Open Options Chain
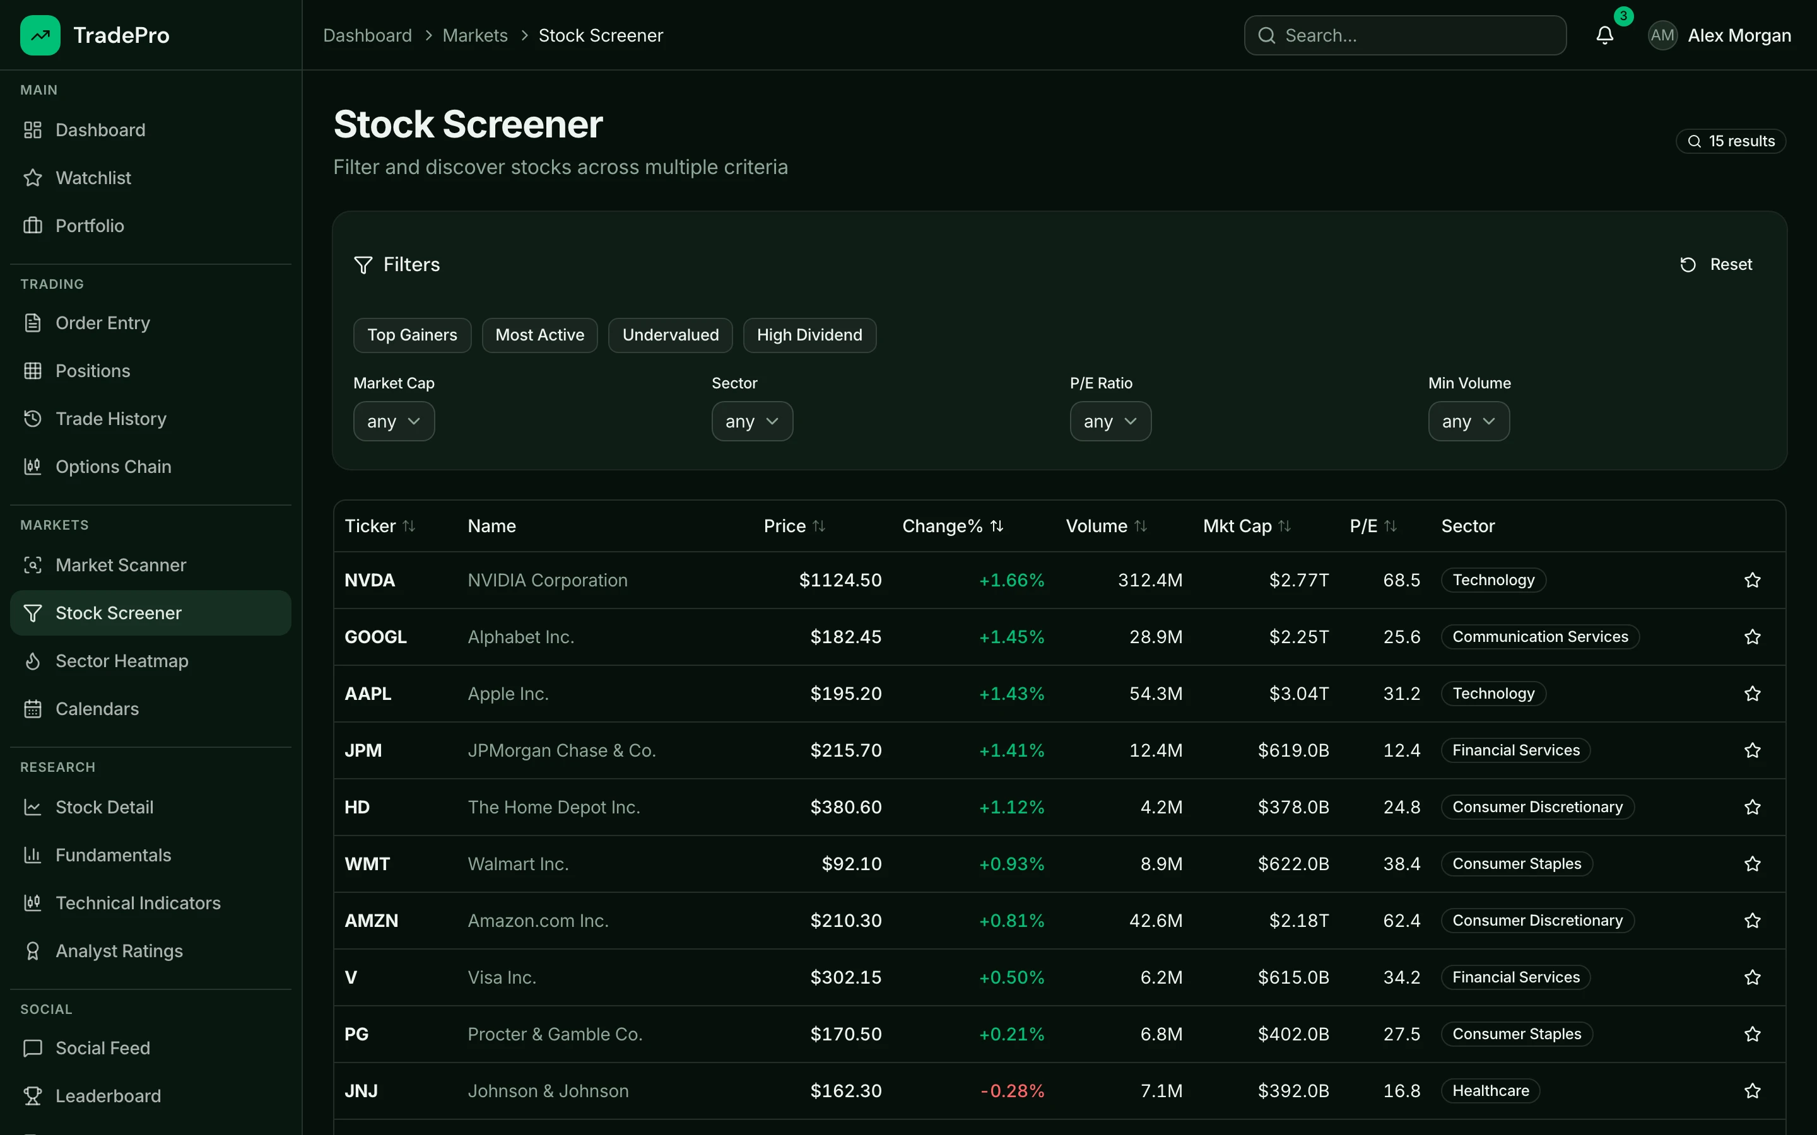Screen dimensions: 1817x1135 (x=150, y=467)
